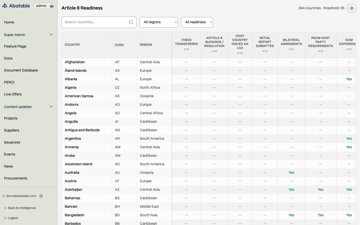
Task: Expand the Content updates chevron
Action: [x=51, y=107]
